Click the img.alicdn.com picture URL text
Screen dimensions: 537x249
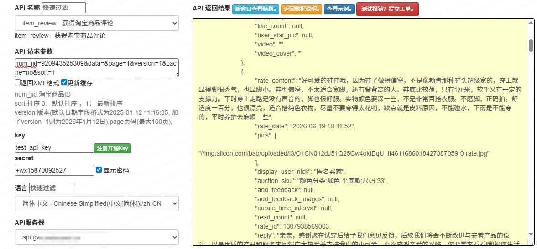click(x=343, y=154)
